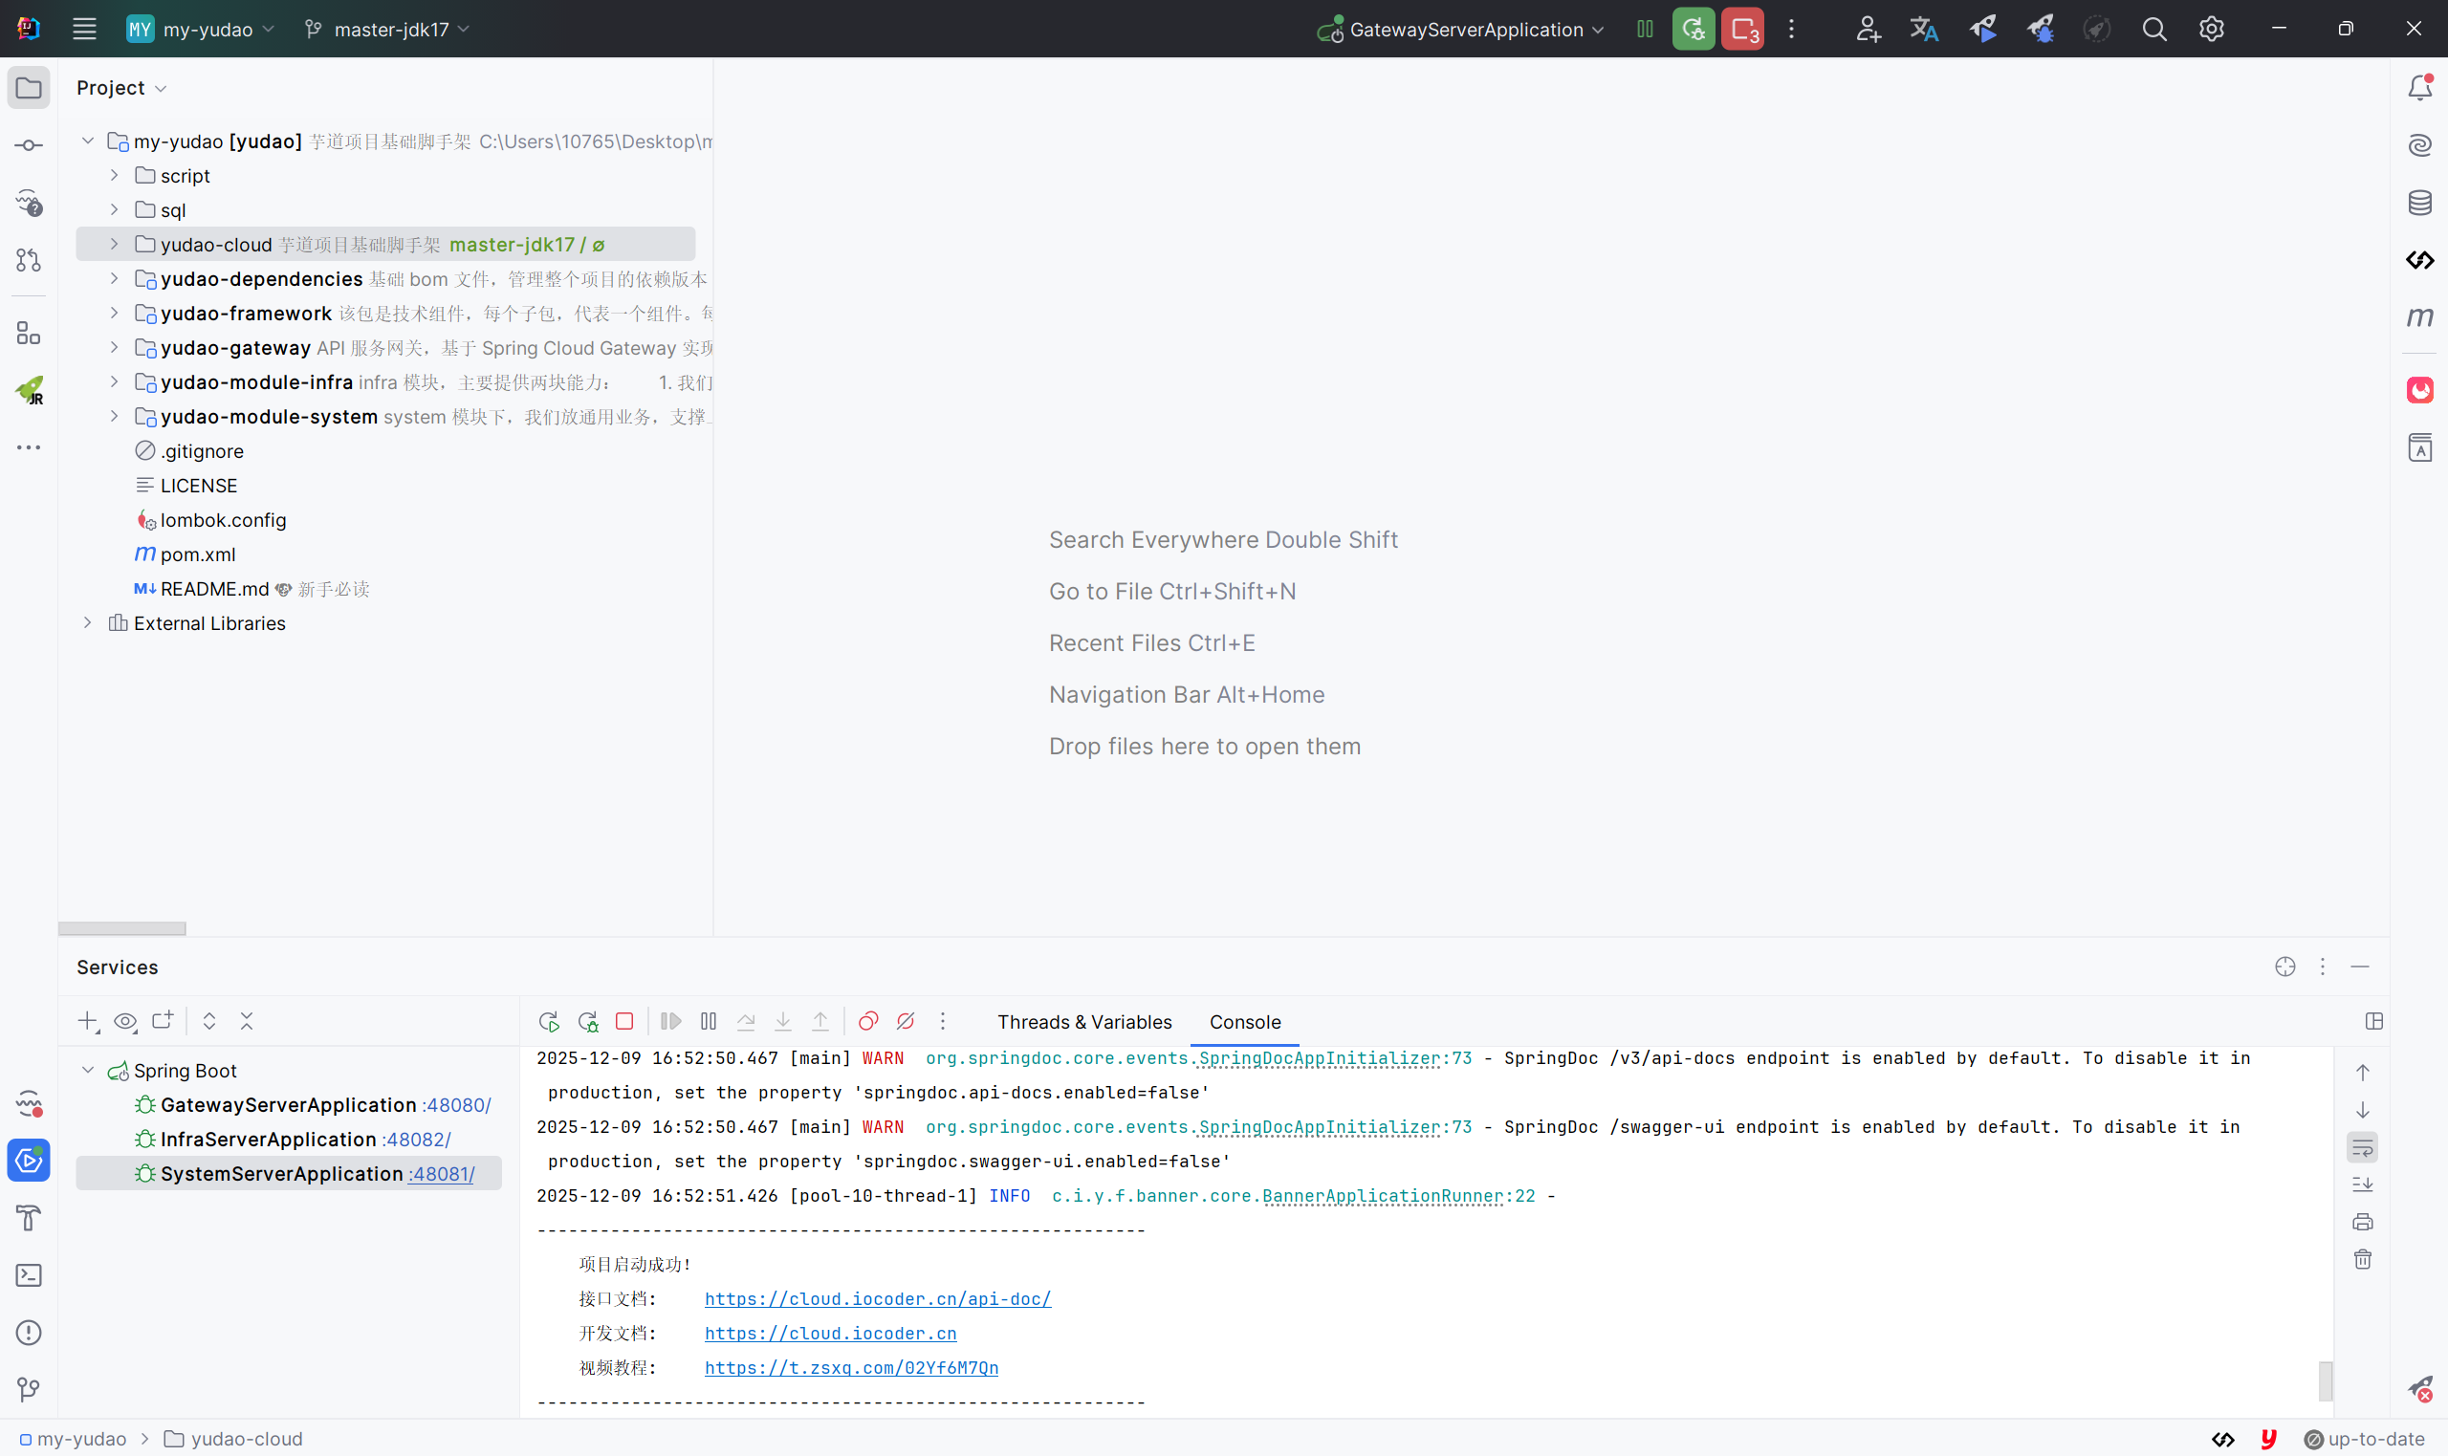This screenshot has height=1456, width=2448.
Task: Toggle the Services view eye icon
Action: pyautogui.click(x=125, y=1021)
